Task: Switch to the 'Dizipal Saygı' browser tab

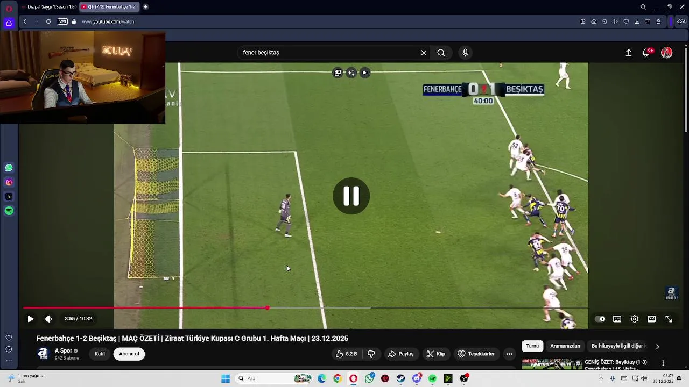Action: click(50, 7)
